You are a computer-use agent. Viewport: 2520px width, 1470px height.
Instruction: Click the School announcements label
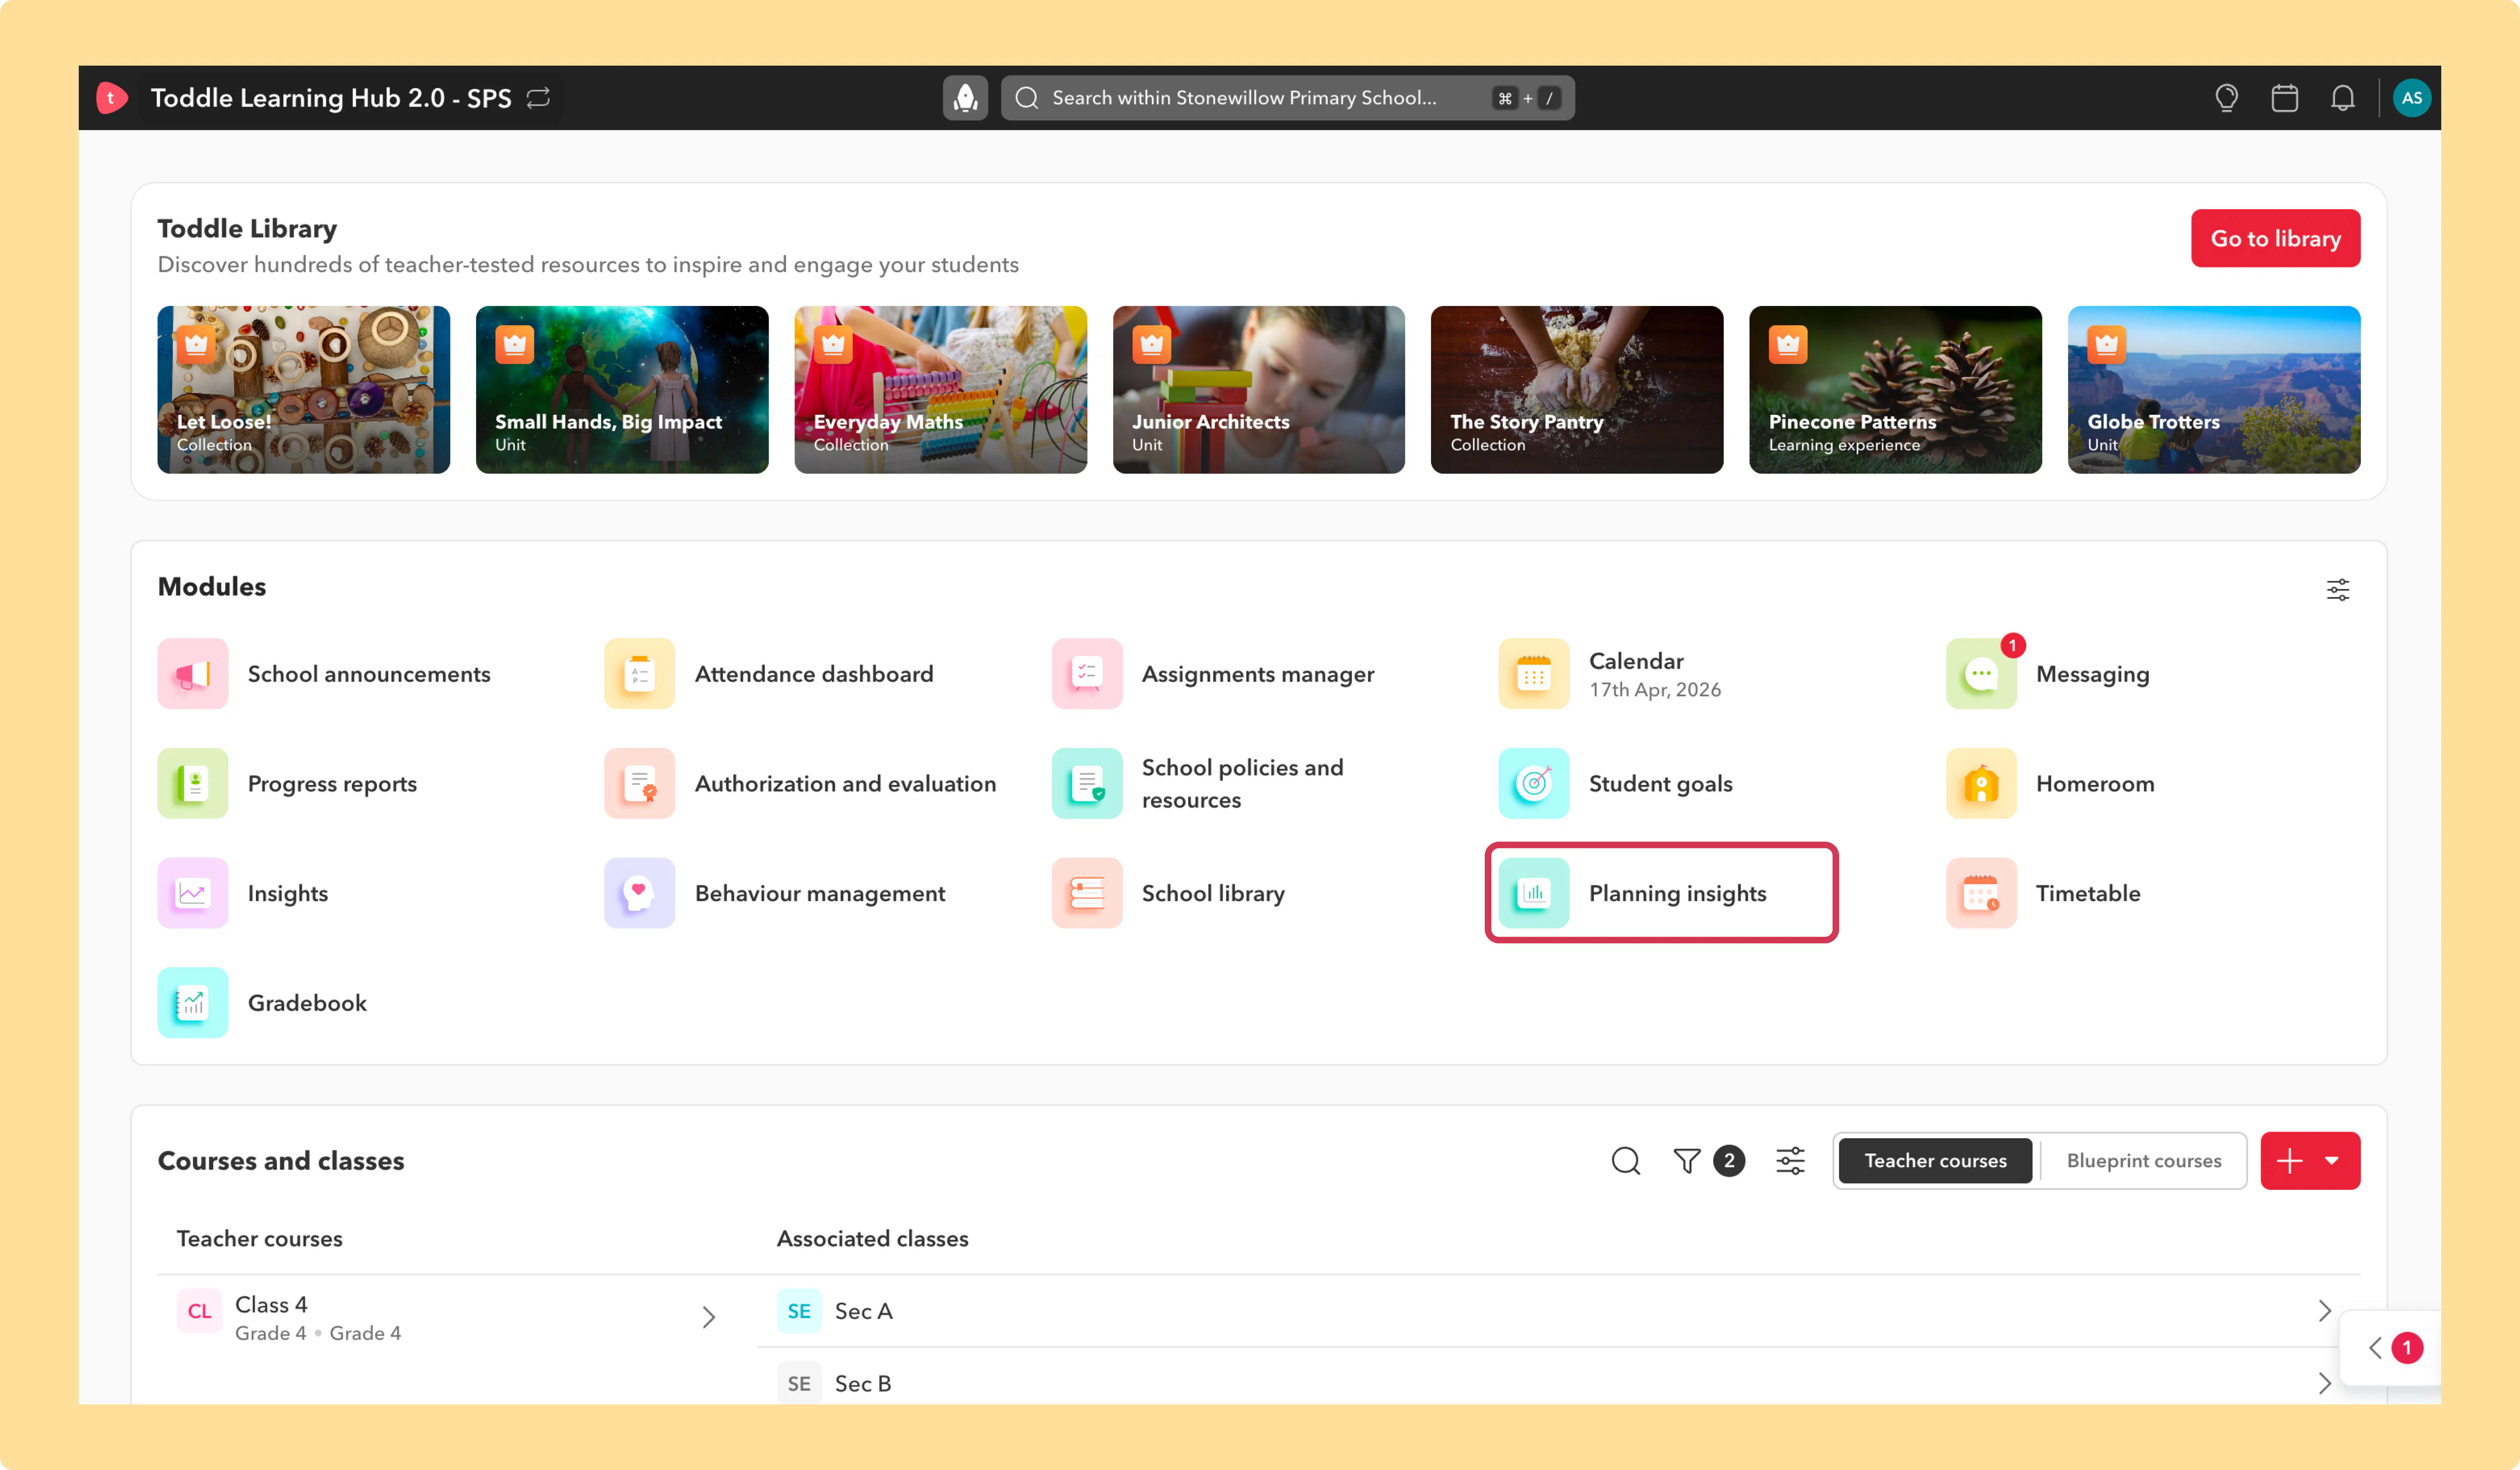click(369, 674)
